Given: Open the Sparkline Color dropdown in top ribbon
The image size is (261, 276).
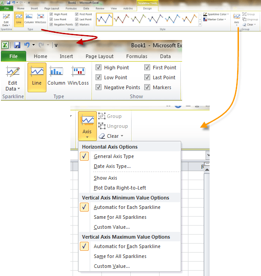Looking at the screenshot, I should [x=216, y=14].
